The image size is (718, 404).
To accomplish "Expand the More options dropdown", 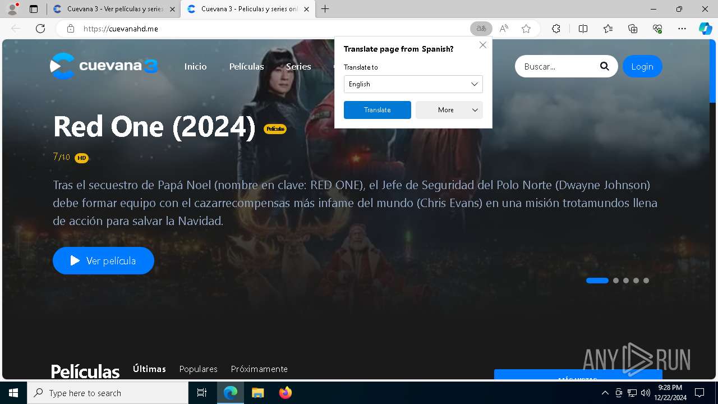I will [449, 110].
